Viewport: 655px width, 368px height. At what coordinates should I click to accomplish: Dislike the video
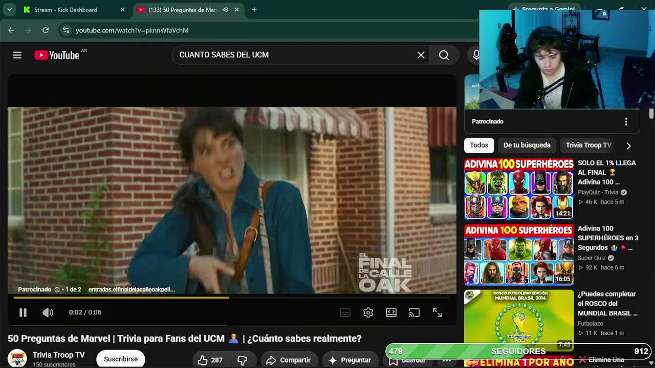pyautogui.click(x=243, y=360)
